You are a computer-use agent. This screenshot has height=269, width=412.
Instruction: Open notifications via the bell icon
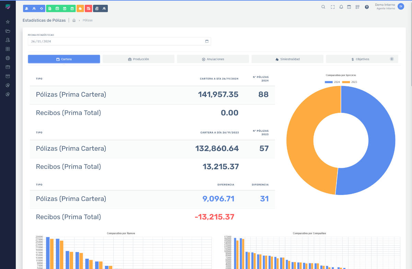[x=341, y=7]
